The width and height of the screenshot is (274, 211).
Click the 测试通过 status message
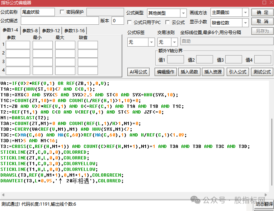coord(39,204)
